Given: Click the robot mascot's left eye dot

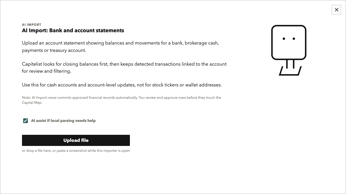Looking at the screenshot, I should [x=284, y=39].
